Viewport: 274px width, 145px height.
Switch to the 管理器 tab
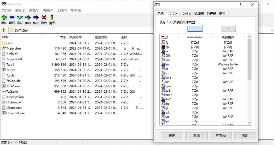pos(211,14)
